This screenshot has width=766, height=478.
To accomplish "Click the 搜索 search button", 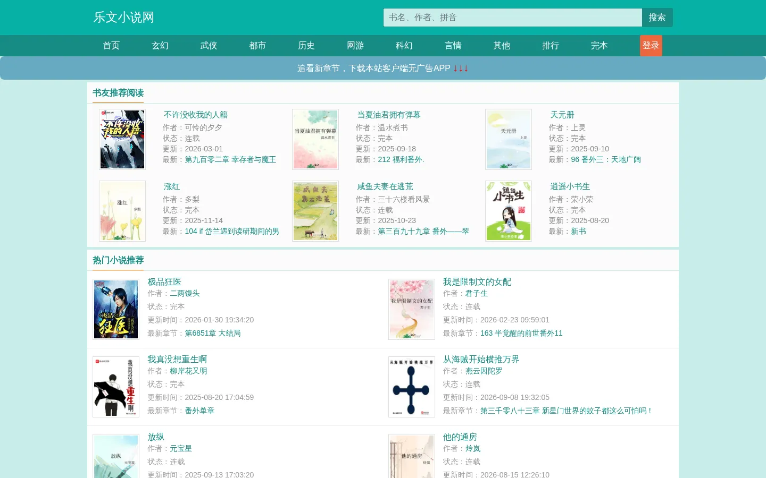I will [x=657, y=18].
